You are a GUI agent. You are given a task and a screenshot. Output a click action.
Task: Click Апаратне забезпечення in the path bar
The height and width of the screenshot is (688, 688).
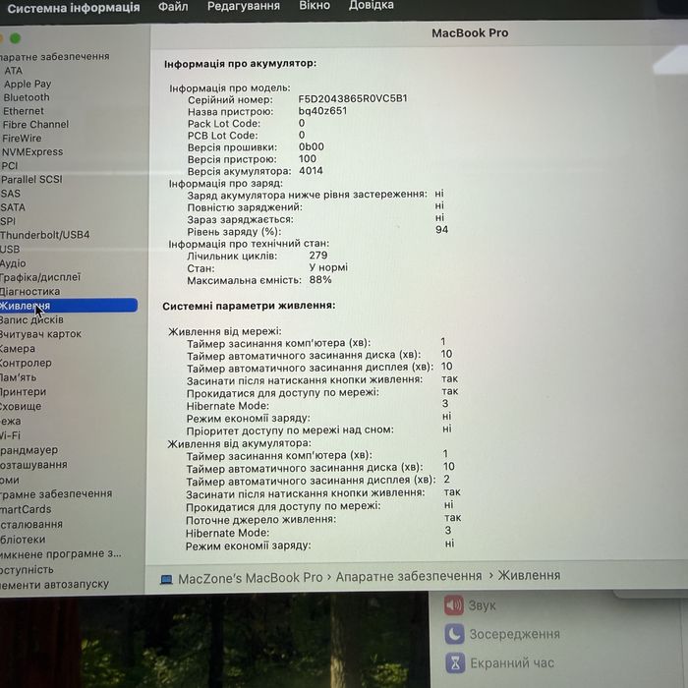click(x=409, y=576)
